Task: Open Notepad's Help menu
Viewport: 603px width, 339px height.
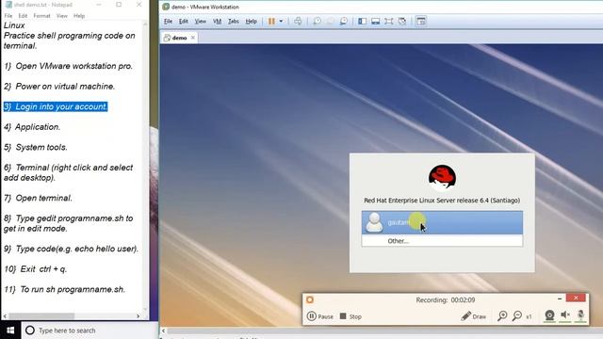Action: coord(79,16)
